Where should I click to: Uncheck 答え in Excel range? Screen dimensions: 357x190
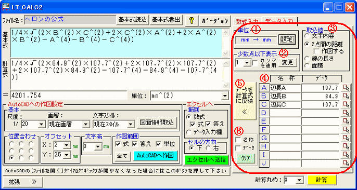pos(208,124)
